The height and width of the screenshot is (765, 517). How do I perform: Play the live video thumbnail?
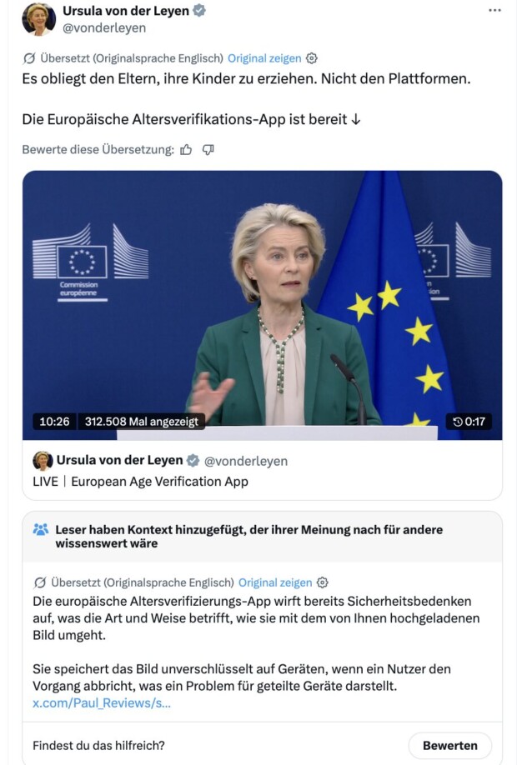(x=262, y=305)
